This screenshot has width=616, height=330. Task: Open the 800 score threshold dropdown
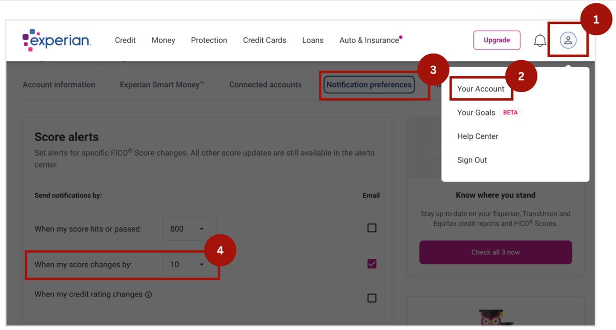coord(189,229)
